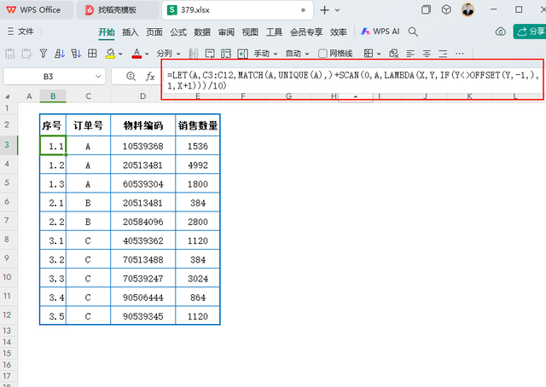
Task: Collapse the formula bar with chevron
Action: coord(356,97)
